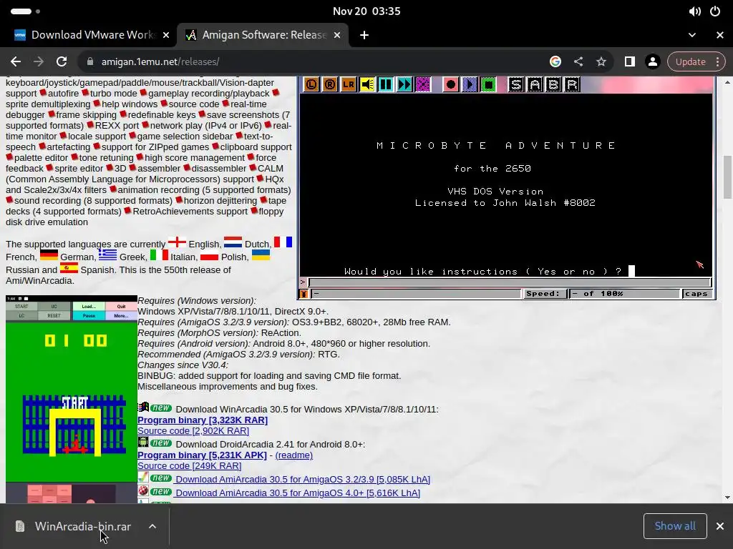
Task: Click the L button icon in emulator toolbar
Action: 311,84
